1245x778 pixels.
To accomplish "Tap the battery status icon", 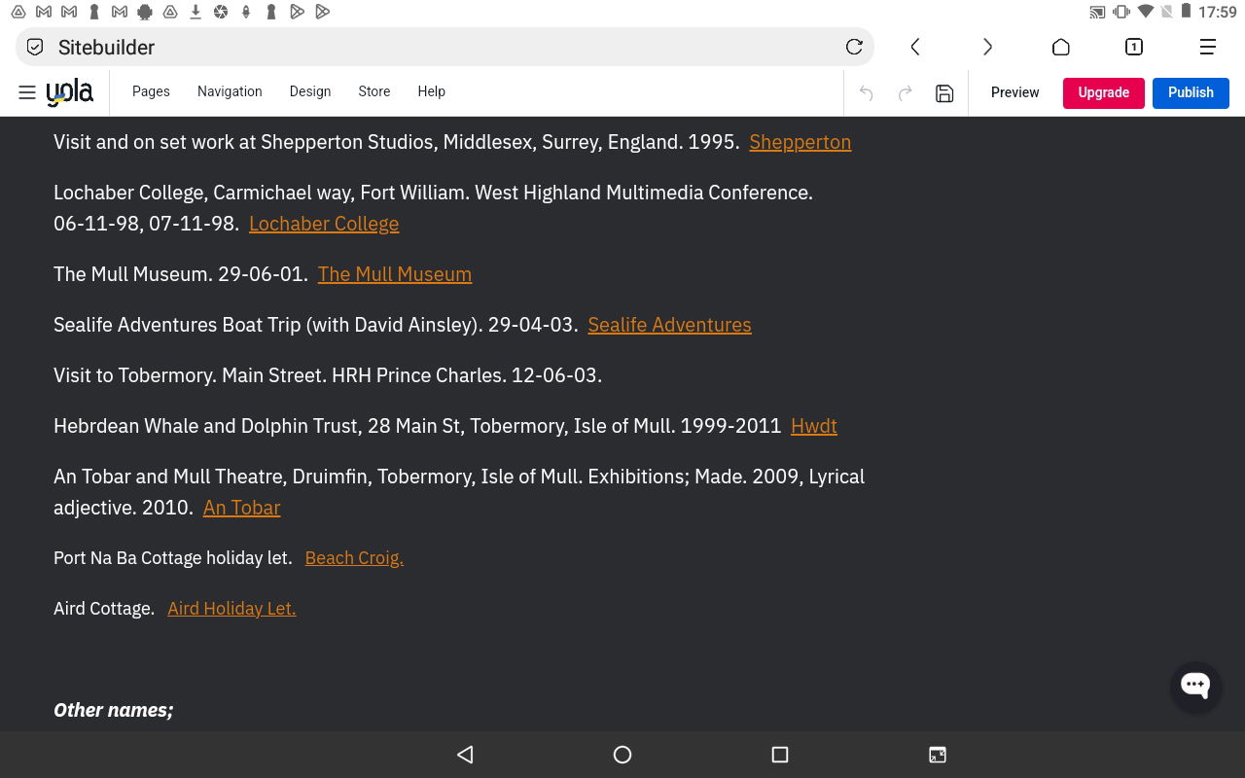I will coord(1187,13).
